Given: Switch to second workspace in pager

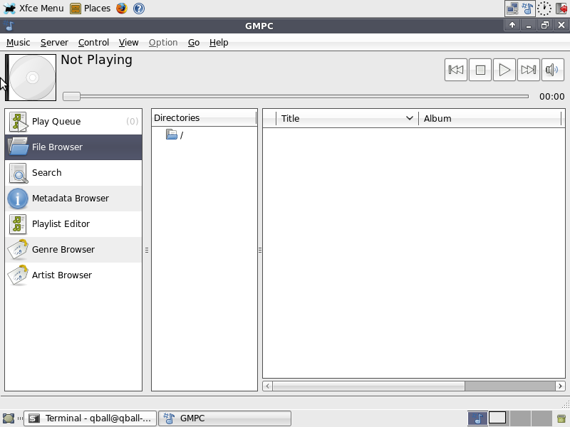Looking at the screenshot, I should point(497,418).
